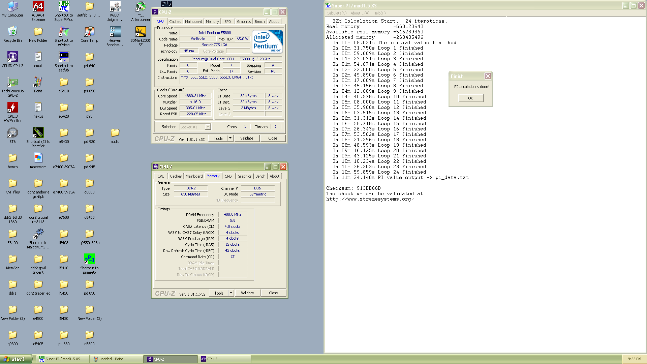This screenshot has width=647, height=364.
Task: Open the setfsb_2_3 folder icon
Action: click(x=89, y=9)
